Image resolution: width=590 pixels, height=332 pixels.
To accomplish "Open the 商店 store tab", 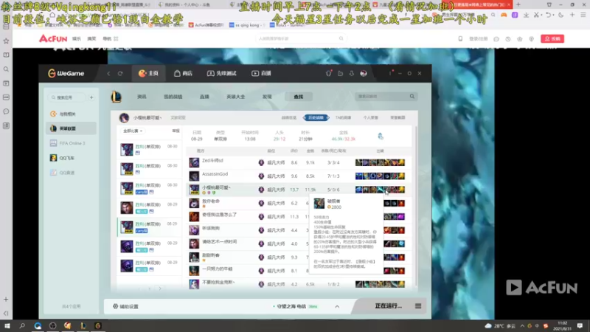I will pos(183,73).
